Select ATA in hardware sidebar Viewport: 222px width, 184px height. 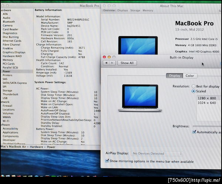click(5, 14)
